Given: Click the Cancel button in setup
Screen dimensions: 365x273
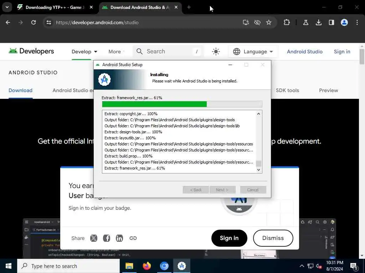Looking at the screenshot, I should click(x=253, y=190).
